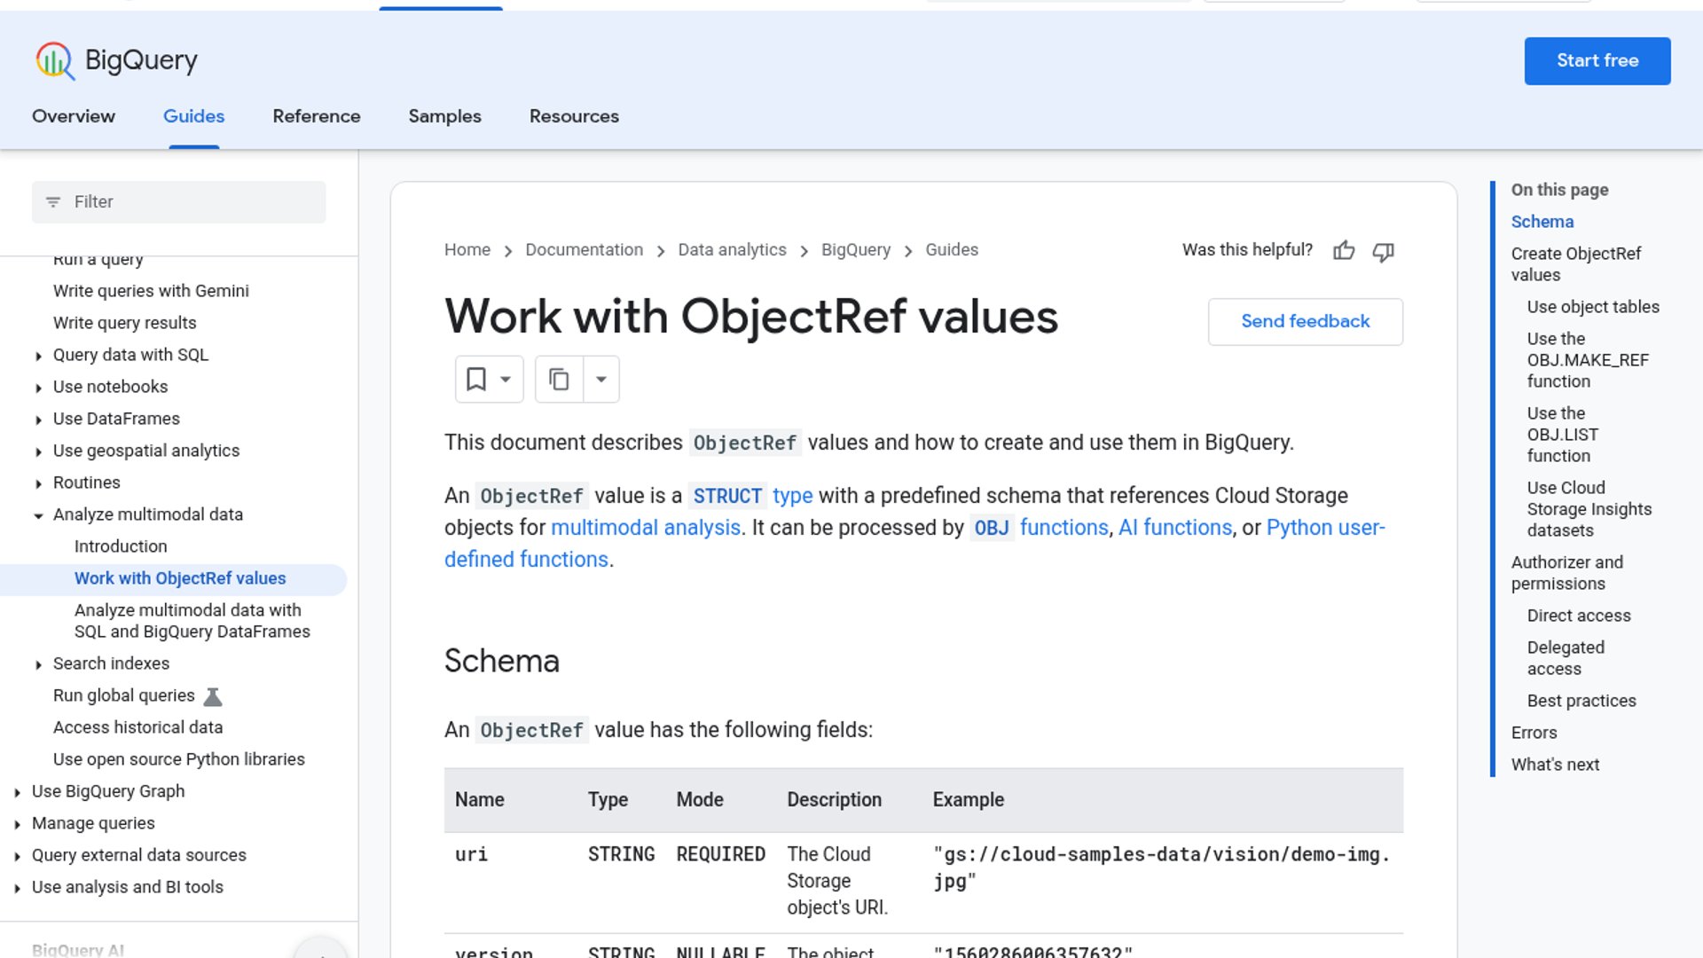Viewport: 1703px width, 958px height.
Task: Collapse the Analyze multimodal data section
Action: coord(38,515)
